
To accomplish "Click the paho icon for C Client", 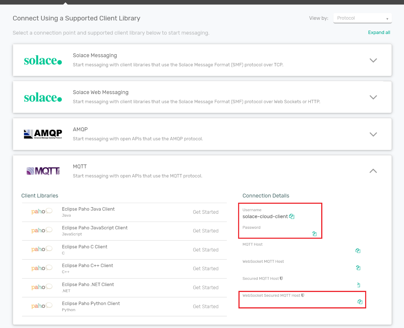I will pyautogui.click(x=42, y=249).
